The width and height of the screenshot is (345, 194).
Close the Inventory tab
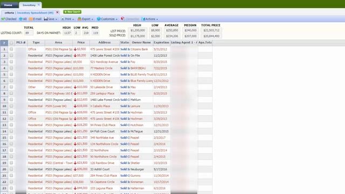tap(39, 5)
